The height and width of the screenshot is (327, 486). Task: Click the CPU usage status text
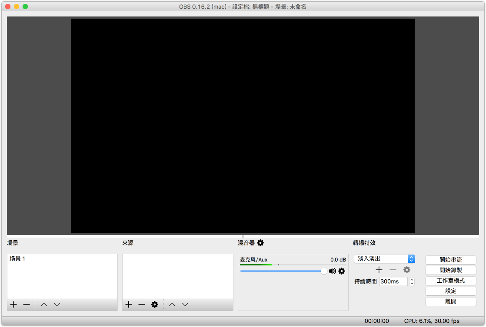coord(432,321)
